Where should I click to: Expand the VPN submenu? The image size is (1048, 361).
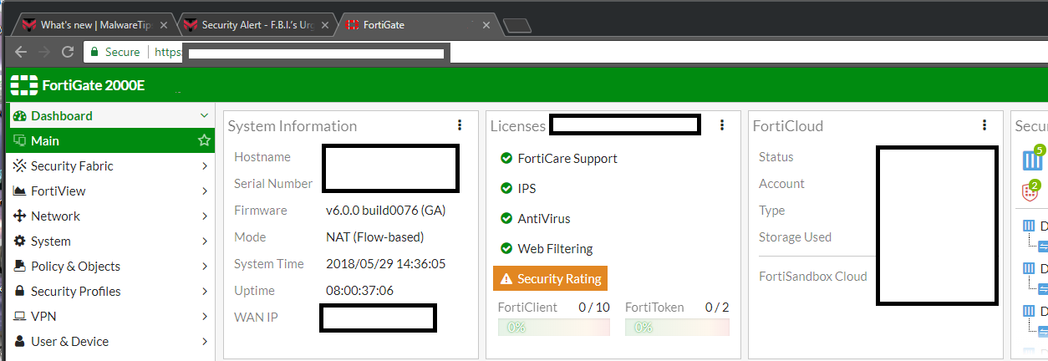[x=205, y=317]
